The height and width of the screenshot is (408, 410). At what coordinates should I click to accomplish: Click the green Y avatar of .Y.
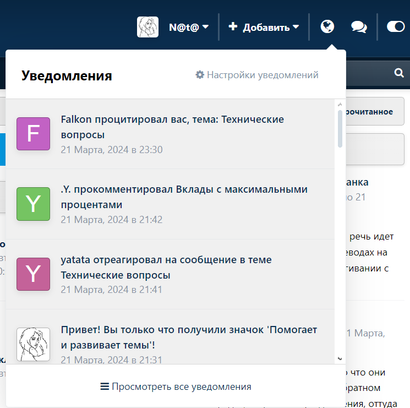33,204
